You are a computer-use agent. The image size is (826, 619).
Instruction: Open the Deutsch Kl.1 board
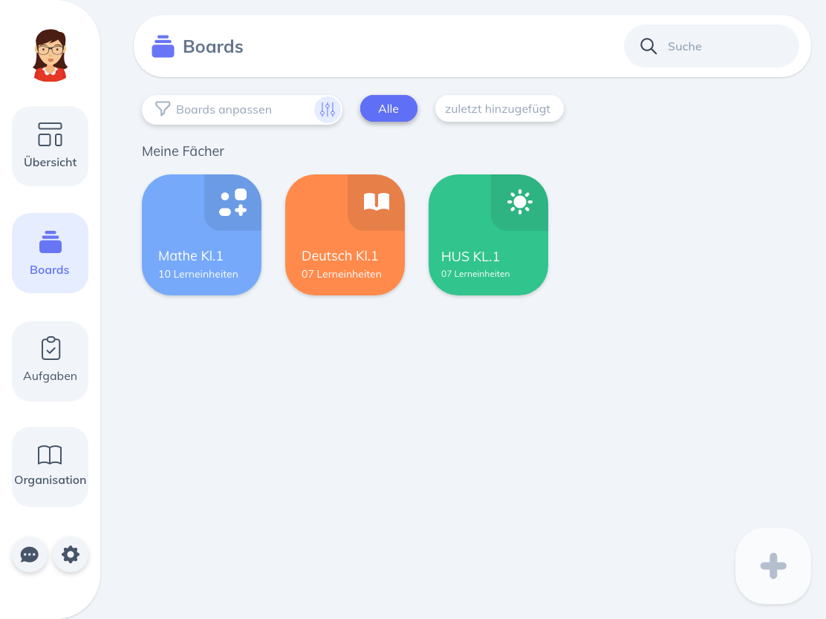click(x=345, y=235)
